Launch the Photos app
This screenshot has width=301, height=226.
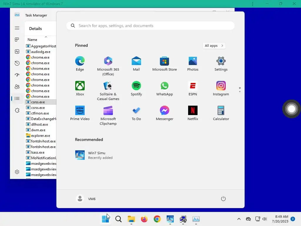tap(193, 64)
